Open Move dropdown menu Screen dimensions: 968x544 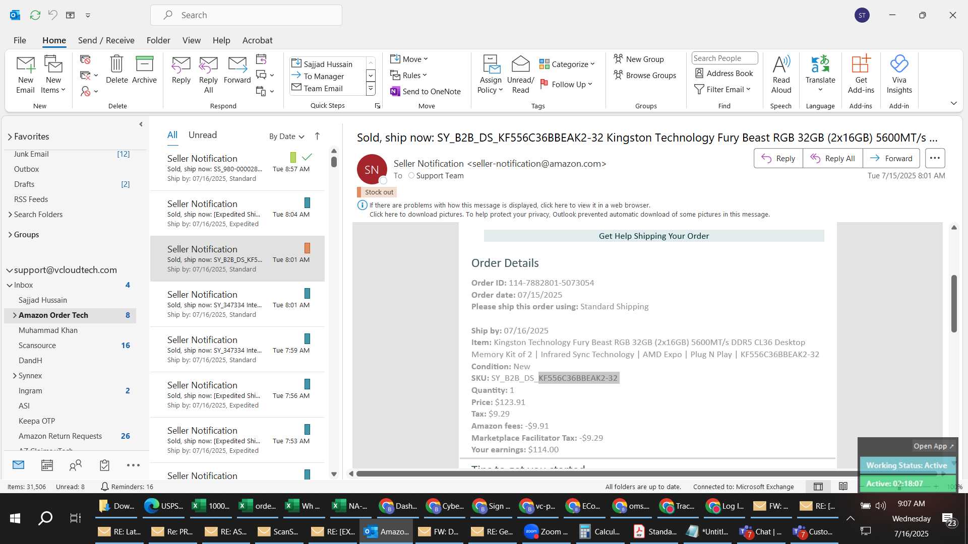[x=409, y=59]
